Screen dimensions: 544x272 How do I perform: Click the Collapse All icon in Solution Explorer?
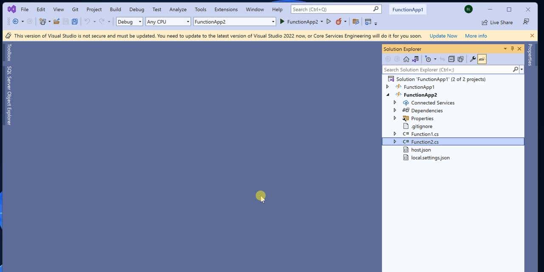451,59
